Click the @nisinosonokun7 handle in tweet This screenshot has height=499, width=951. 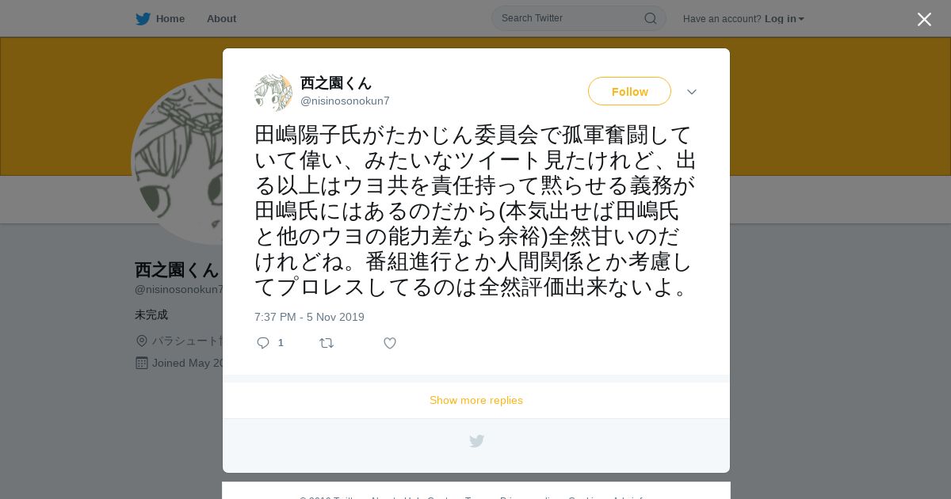point(345,101)
